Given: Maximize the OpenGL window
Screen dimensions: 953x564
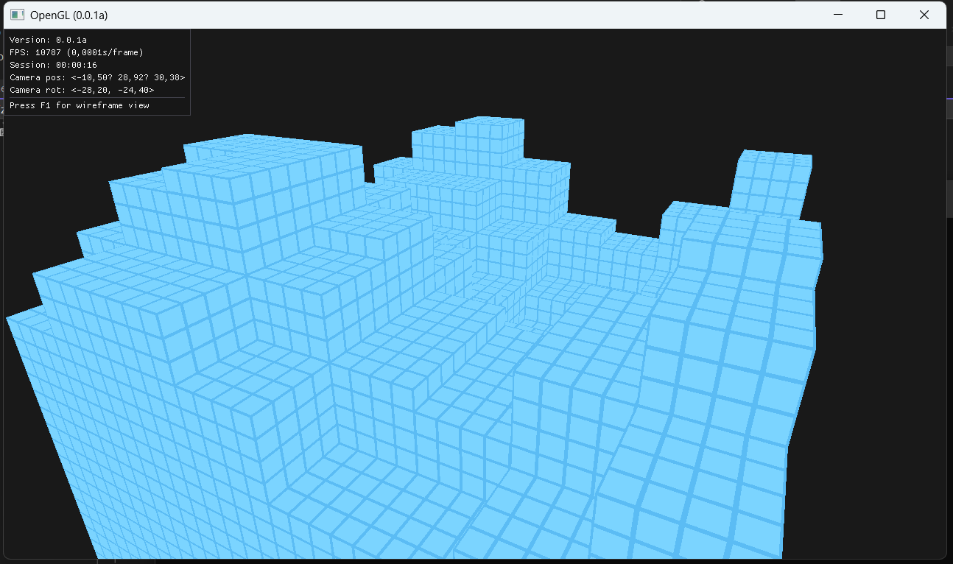Looking at the screenshot, I should [881, 15].
